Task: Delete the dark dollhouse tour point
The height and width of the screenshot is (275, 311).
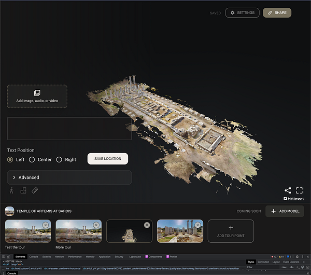Action: point(147,225)
